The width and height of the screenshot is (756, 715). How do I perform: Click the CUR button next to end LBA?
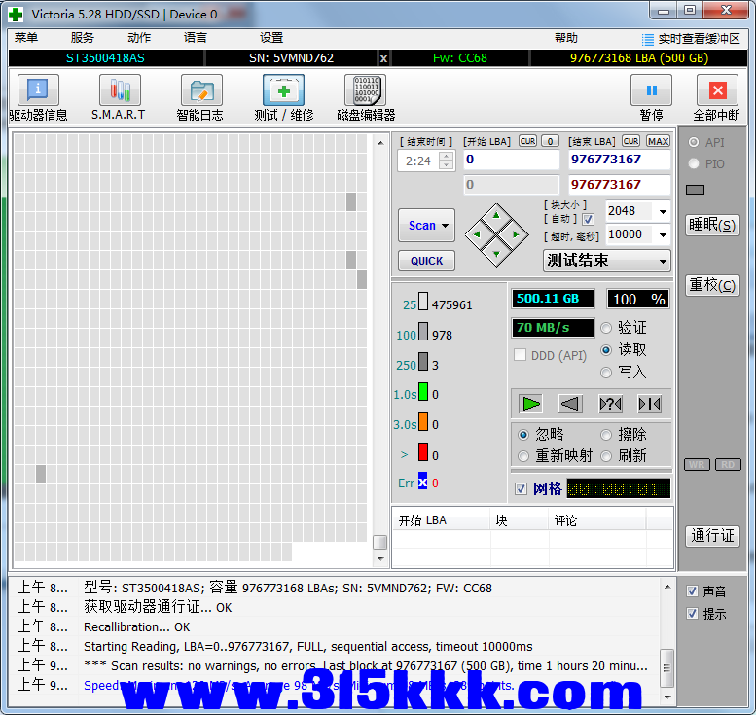click(630, 141)
